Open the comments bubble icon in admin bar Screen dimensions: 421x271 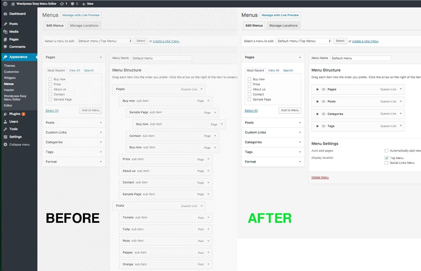click(x=72, y=4)
